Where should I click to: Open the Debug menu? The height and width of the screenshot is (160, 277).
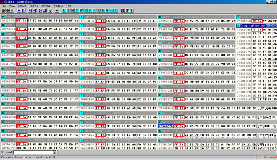(22, 6)
